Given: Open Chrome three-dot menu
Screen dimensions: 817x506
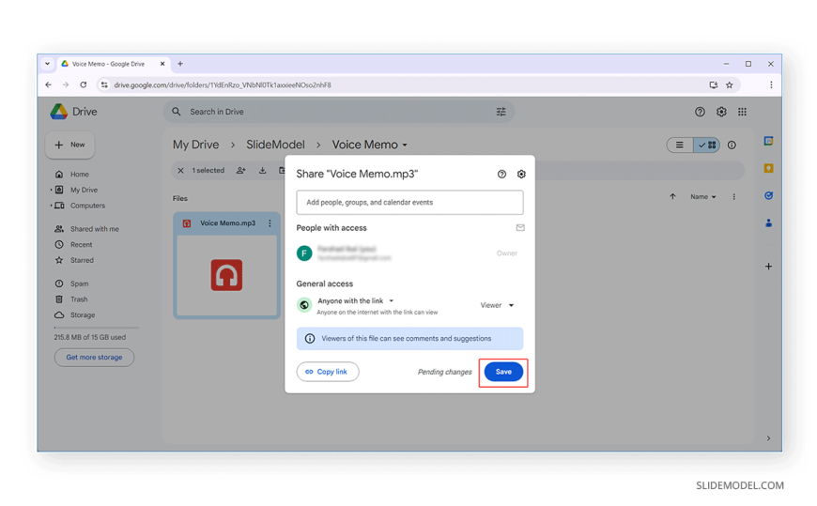Looking at the screenshot, I should tap(771, 84).
